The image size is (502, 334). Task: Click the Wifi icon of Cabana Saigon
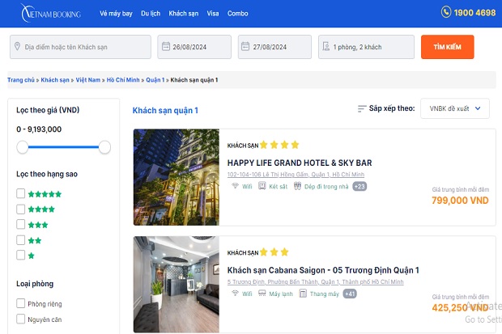coord(236,293)
